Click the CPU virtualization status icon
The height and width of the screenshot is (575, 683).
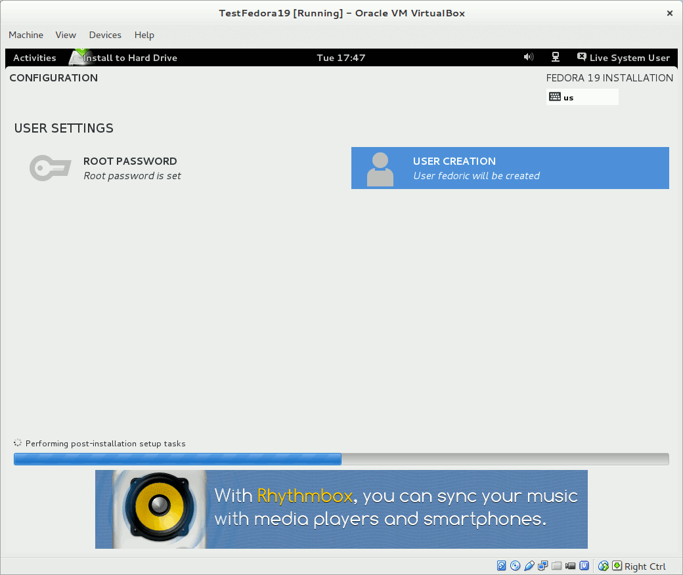[x=584, y=566]
